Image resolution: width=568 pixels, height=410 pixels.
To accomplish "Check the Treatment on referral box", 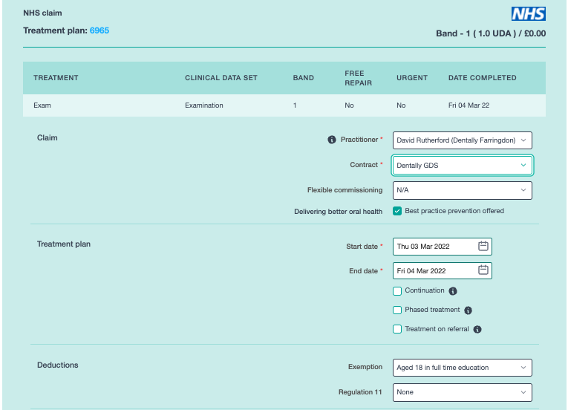I will 398,329.
